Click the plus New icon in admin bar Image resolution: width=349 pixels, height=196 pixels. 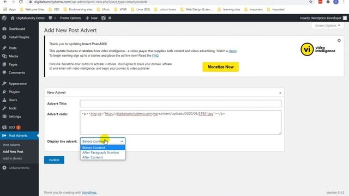click(87, 18)
